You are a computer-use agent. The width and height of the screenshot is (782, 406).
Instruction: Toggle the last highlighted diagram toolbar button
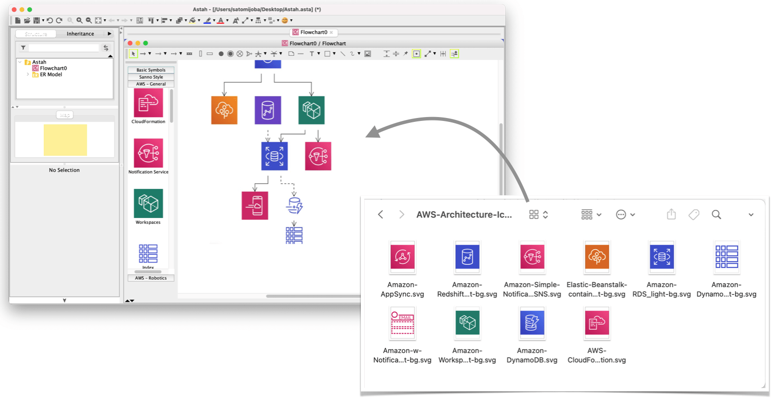[454, 53]
